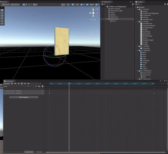The image size is (168, 154).
Task: Select the Door child object
Action: pyautogui.click(x=114, y=21)
